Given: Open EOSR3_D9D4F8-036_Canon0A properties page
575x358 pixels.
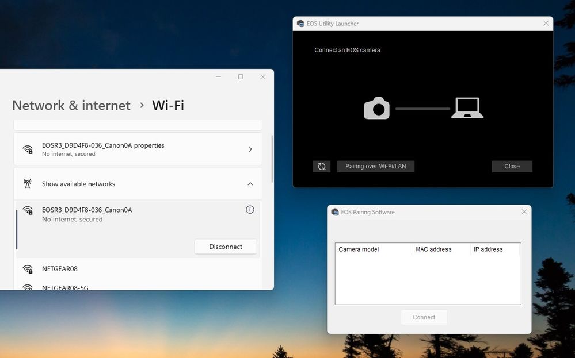Looking at the screenshot, I should coord(138,149).
